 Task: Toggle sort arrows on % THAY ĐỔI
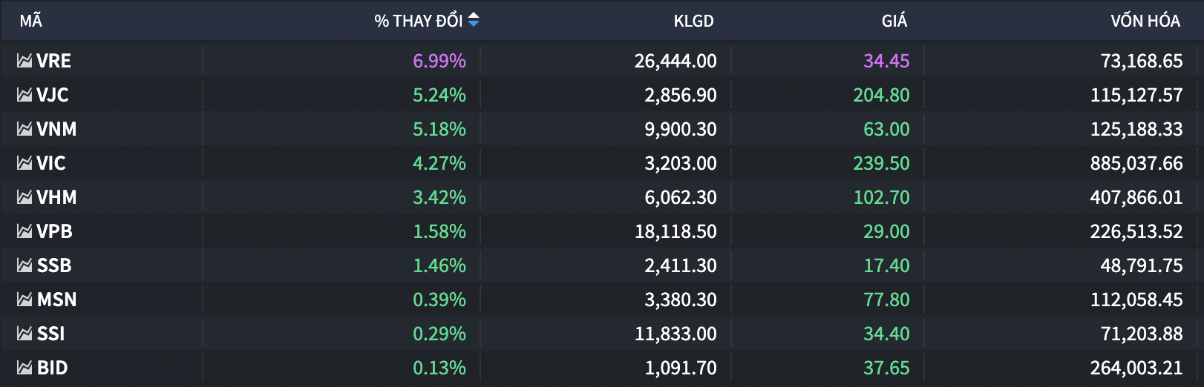(474, 20)
